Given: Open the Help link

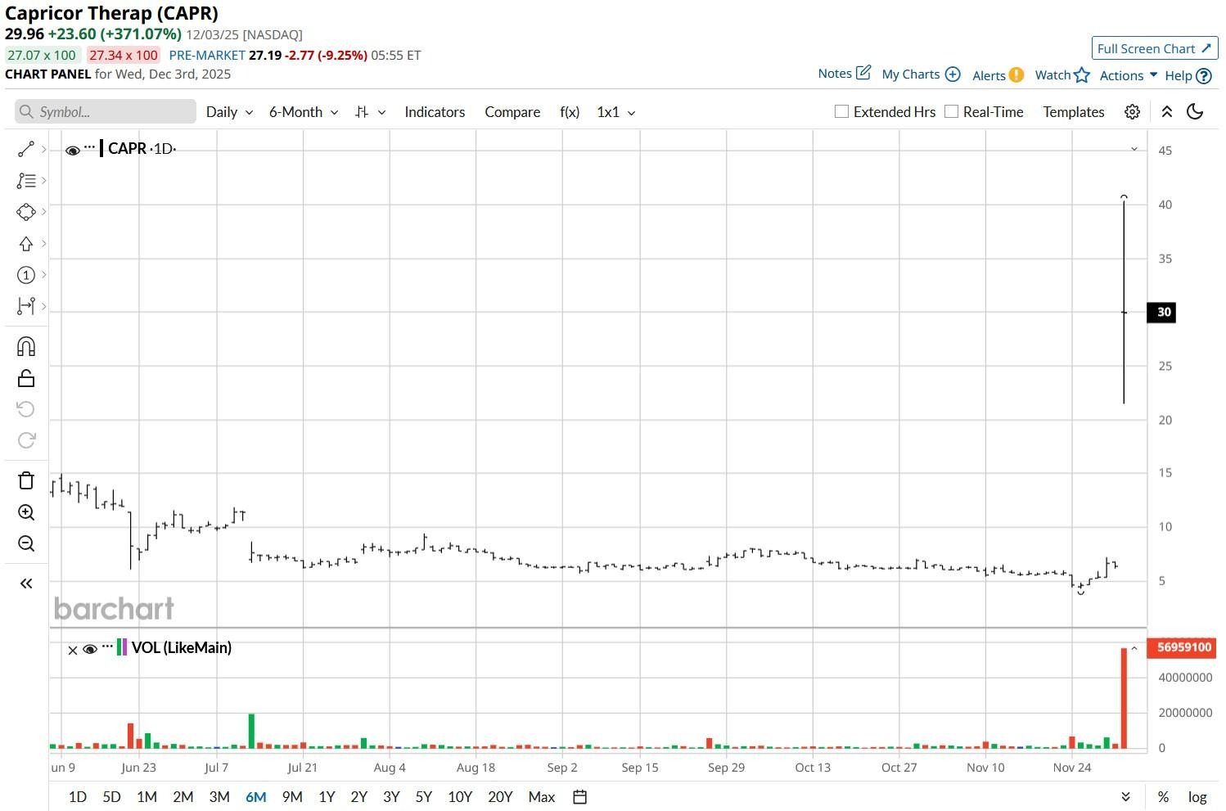Looking at the screenshot, I should click(x=1188, y=75).
